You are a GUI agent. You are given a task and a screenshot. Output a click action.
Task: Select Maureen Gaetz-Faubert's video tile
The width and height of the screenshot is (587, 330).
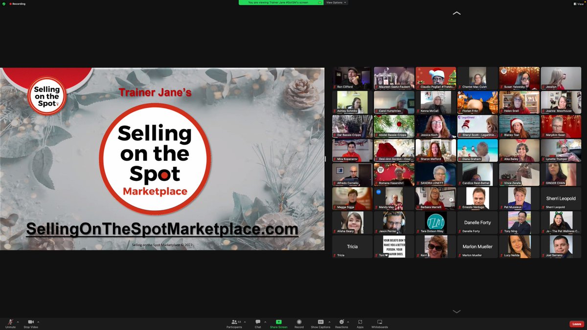click(394, 78)
